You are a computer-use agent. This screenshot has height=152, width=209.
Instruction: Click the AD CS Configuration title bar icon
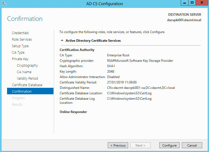click(x=4, y=4)
